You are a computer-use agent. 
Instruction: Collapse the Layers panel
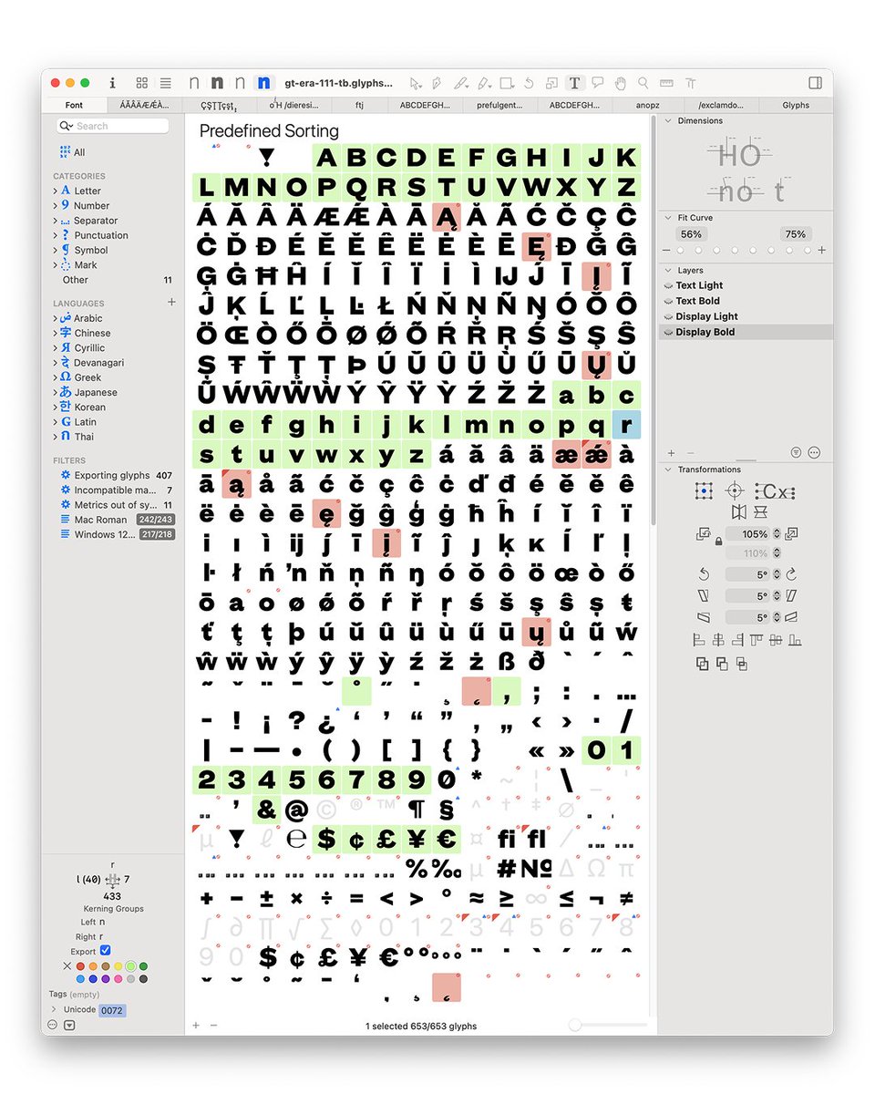(668, 271)
